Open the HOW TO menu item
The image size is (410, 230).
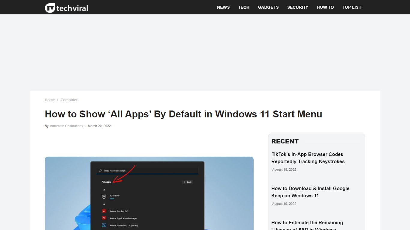(x=325, y=7)
